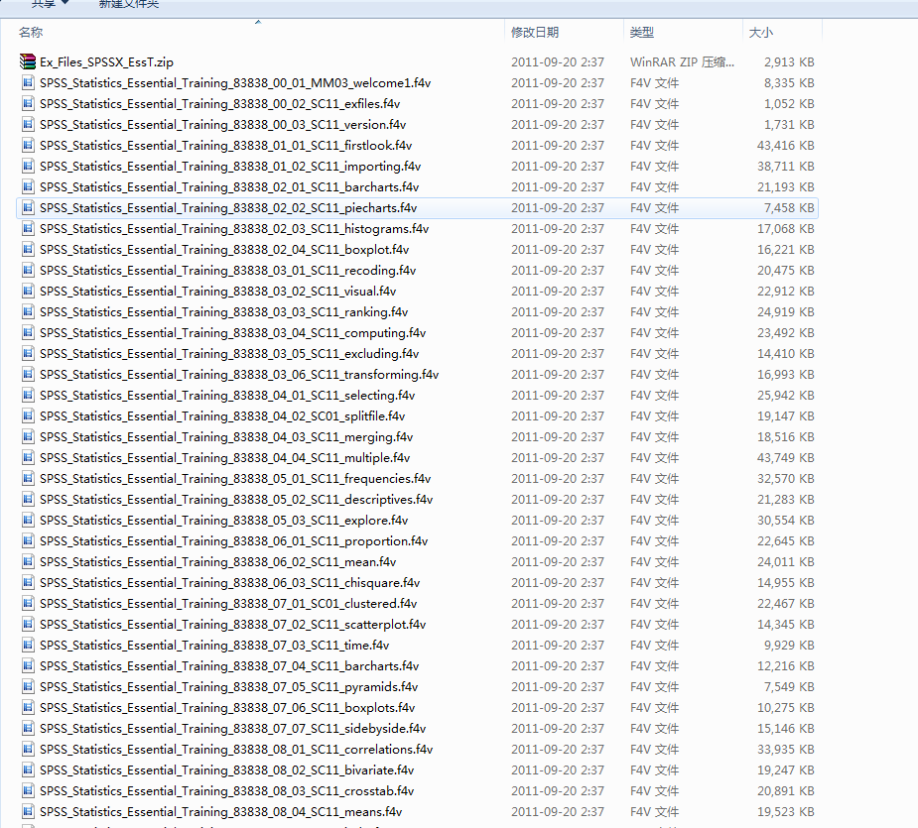The image size is (918, 828).
Task: Sort files by the 名称 column header
Action: coord(31,32)
